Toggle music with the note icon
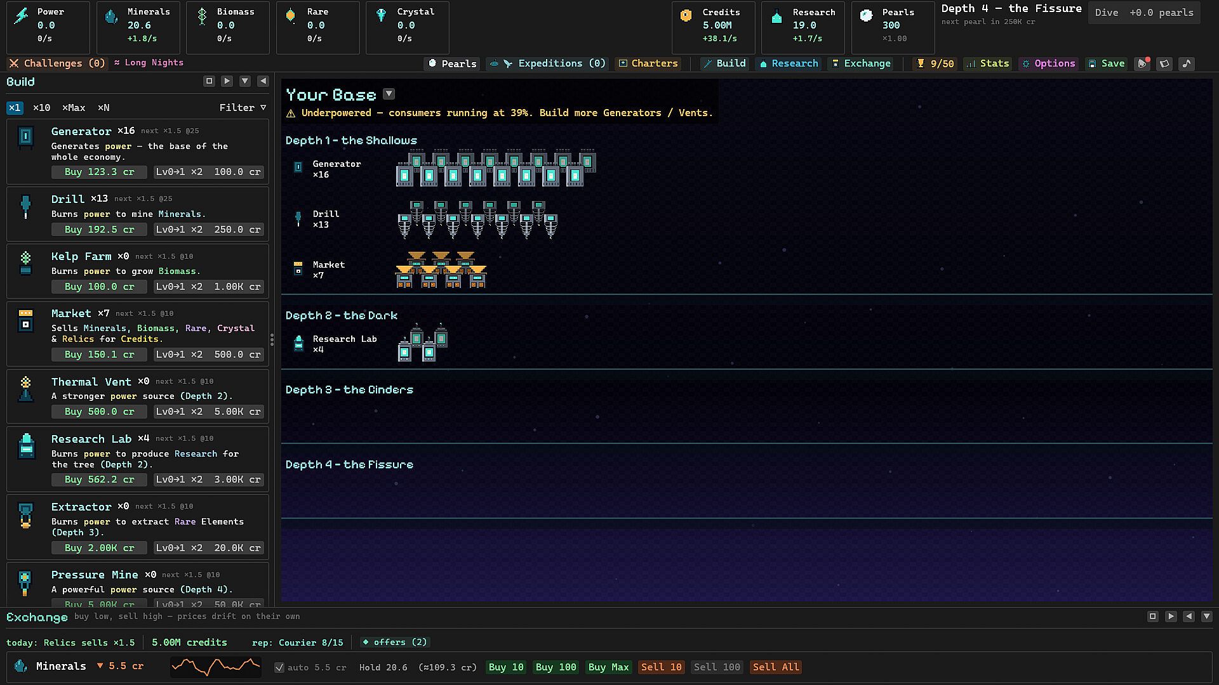 [x=1187, y=63]
